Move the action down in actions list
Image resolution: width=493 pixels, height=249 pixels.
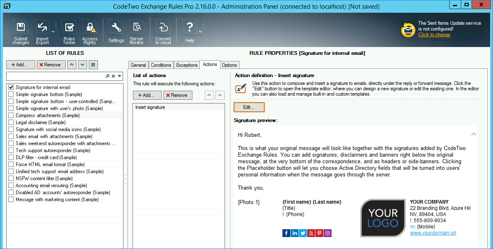coord(220,95)
